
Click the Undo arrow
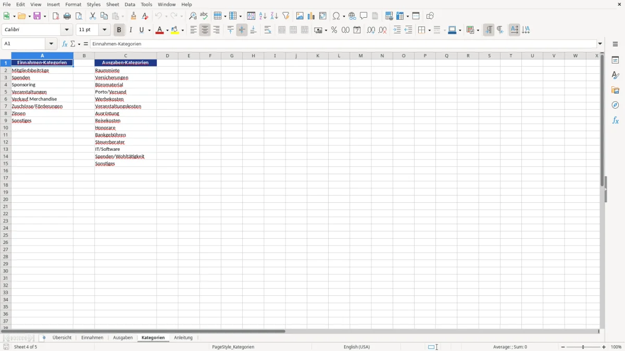158,16
